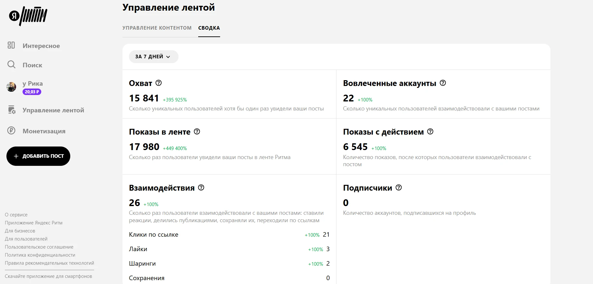Show help tooltip for Взаимодействия

(x=201, y=187)
